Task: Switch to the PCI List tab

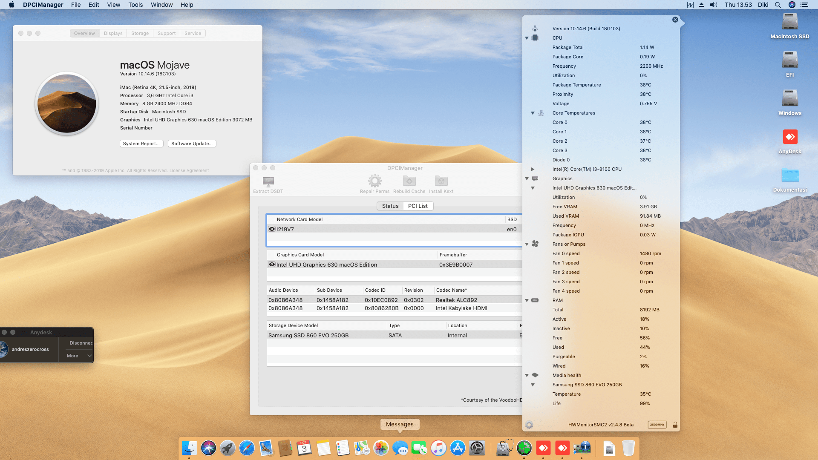Action: [418, 206]
